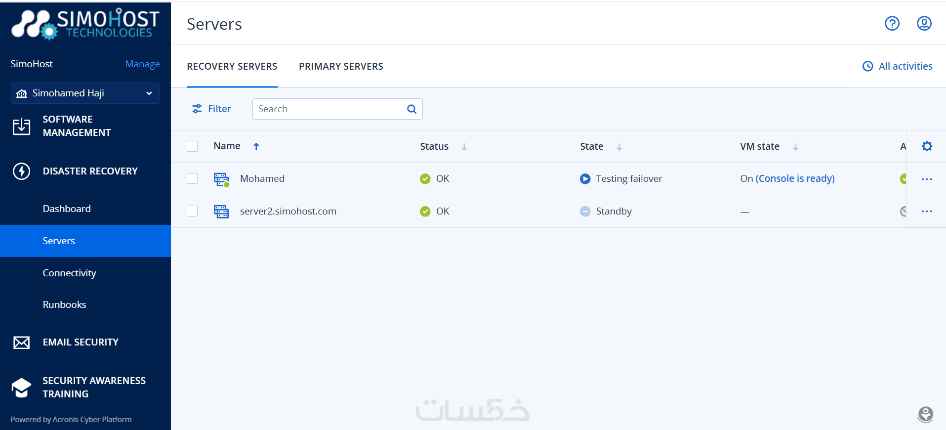Image resolution: width=946 pixels, height=430 pixels.
Task: Switch to Recovery Servers tab
Action: (x=232, y=66)
